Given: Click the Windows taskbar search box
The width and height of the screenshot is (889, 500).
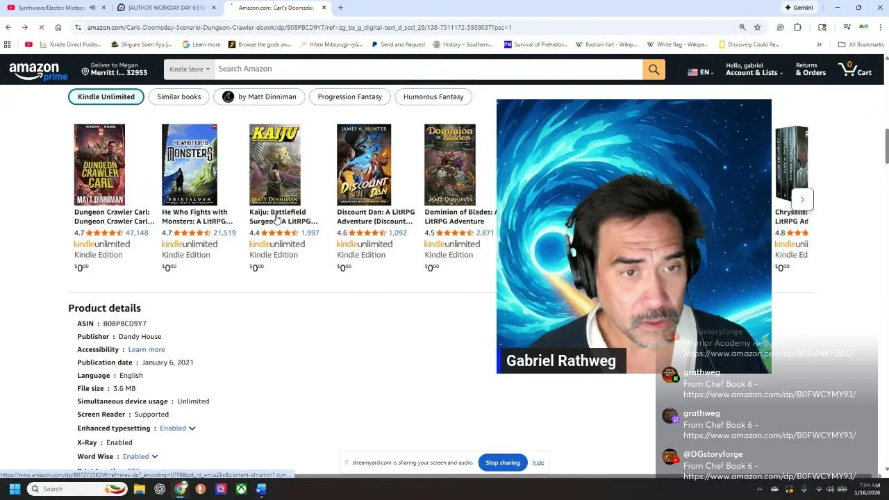Looking at the screenshot, I should pos(76,489).
